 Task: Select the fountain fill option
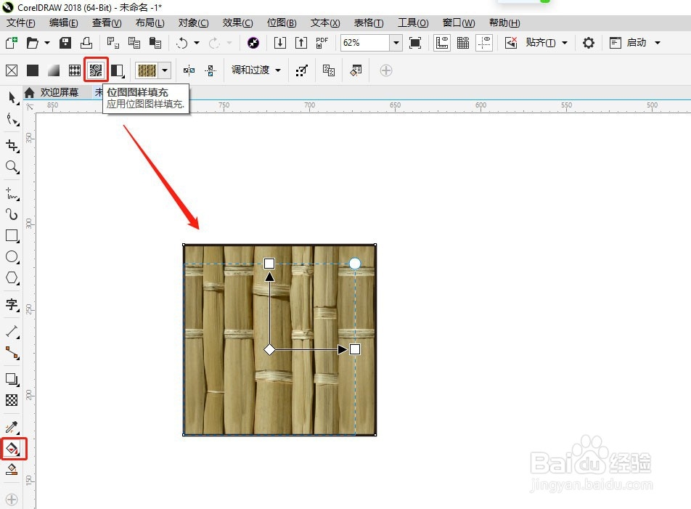pyautogui.click(x=54, y=70)
